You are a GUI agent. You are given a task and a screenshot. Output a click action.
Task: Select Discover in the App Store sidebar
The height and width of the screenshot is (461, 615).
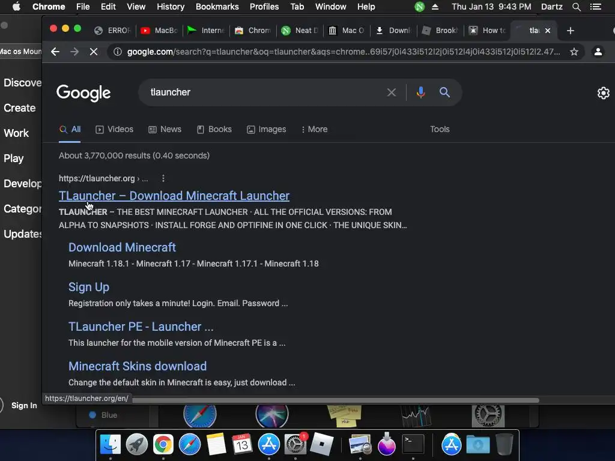point(22,83)
